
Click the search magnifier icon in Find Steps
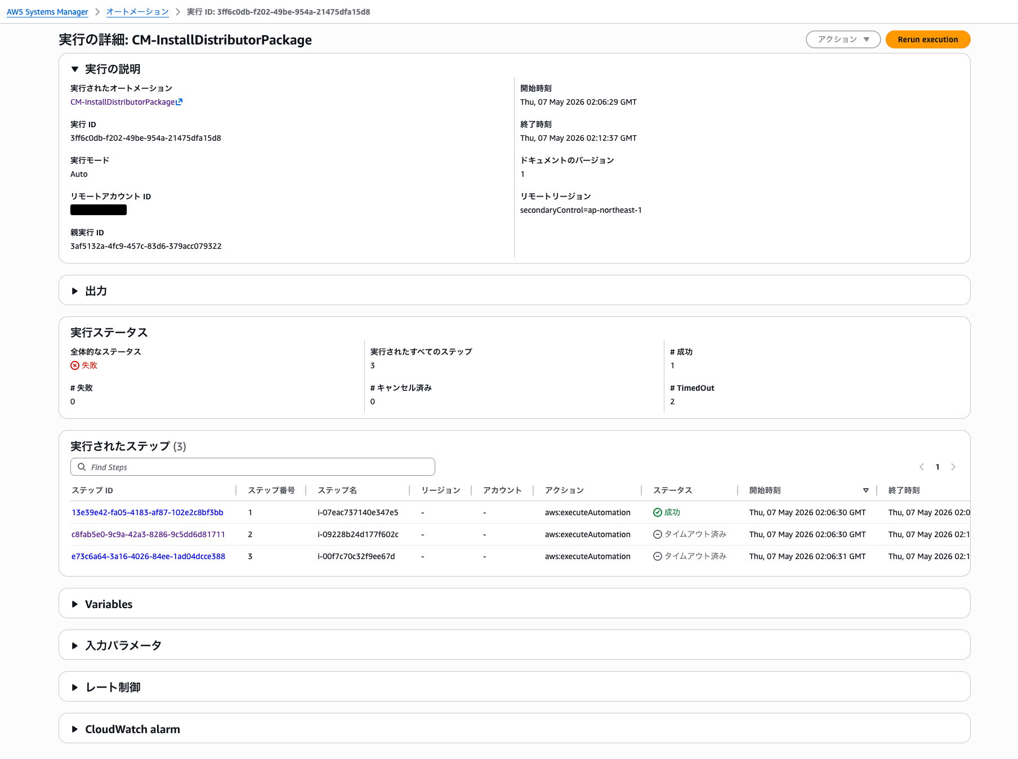[x=82, y=467]
